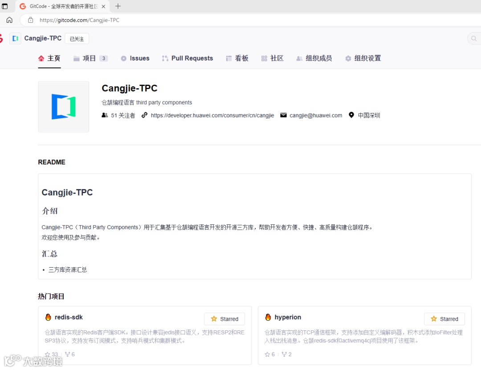
Task: Click the 介绍 heading in README
Action: pos(50,211)
